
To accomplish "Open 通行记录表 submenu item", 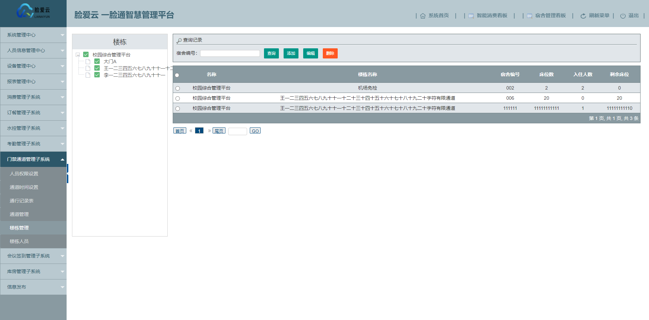I will pos(33,201).
